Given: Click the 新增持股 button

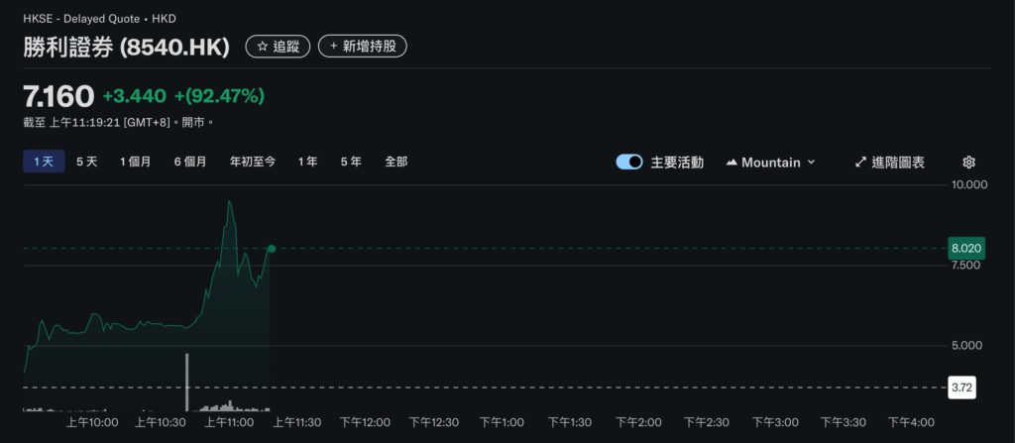Looking at the screenshot, I should click(x=363, y=46).
